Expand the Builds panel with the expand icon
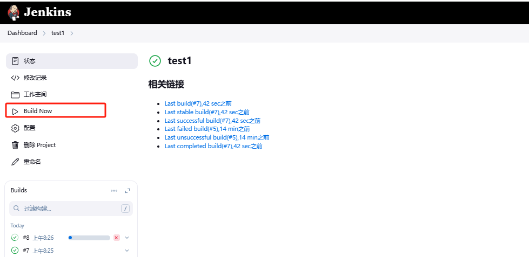Image resolution: width=529 pixels, height=257 pixels. pyautogui.click(x=127, y=191)
